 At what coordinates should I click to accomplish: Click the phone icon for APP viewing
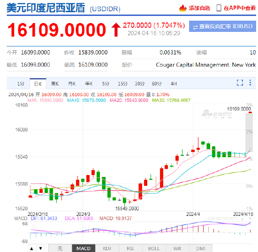coord(219,8)
